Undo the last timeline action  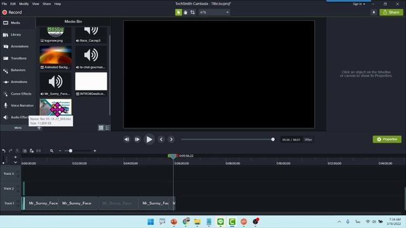pos(4,151)
